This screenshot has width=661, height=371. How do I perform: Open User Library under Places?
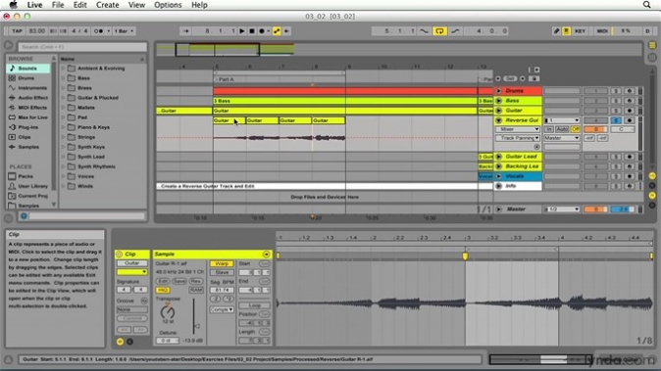(32, 186)
